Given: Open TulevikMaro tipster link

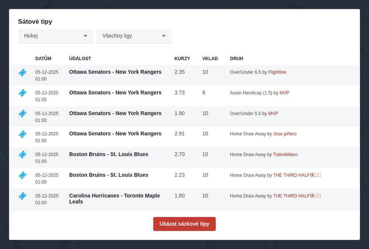Looking at the screenshot, I should coord(285,155).
